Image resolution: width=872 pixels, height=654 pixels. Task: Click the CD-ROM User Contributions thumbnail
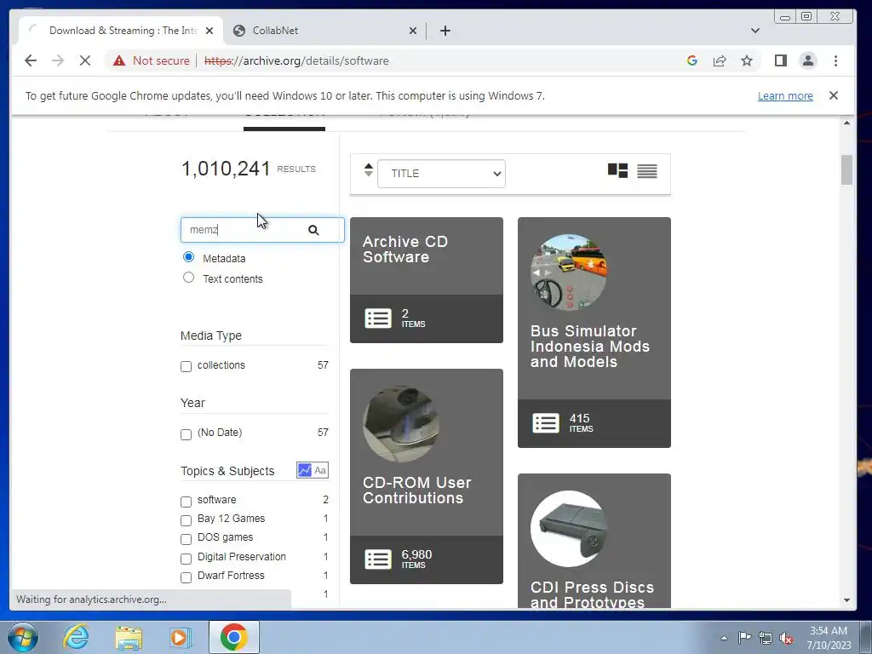401,424
